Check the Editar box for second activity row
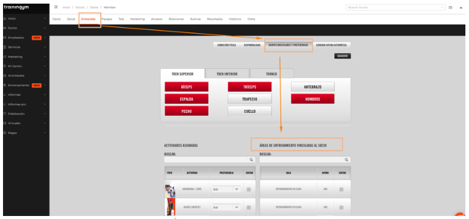The image size is (469, 219). (249, 208)
